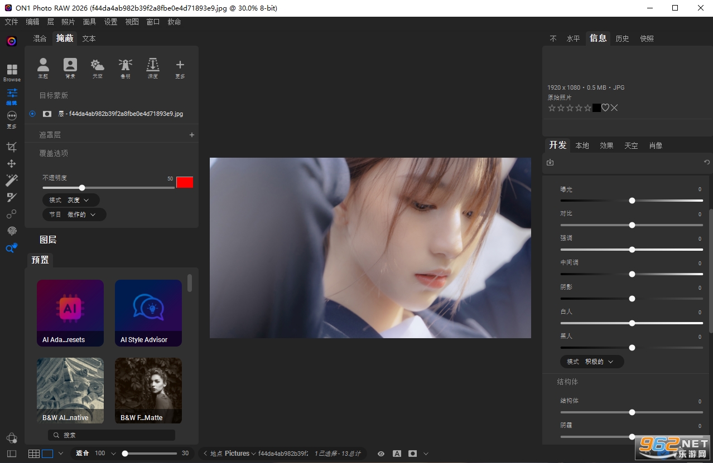Click the reset arrow icon in Develop panel
713x463 pixels.
click(x=707, y=162)
